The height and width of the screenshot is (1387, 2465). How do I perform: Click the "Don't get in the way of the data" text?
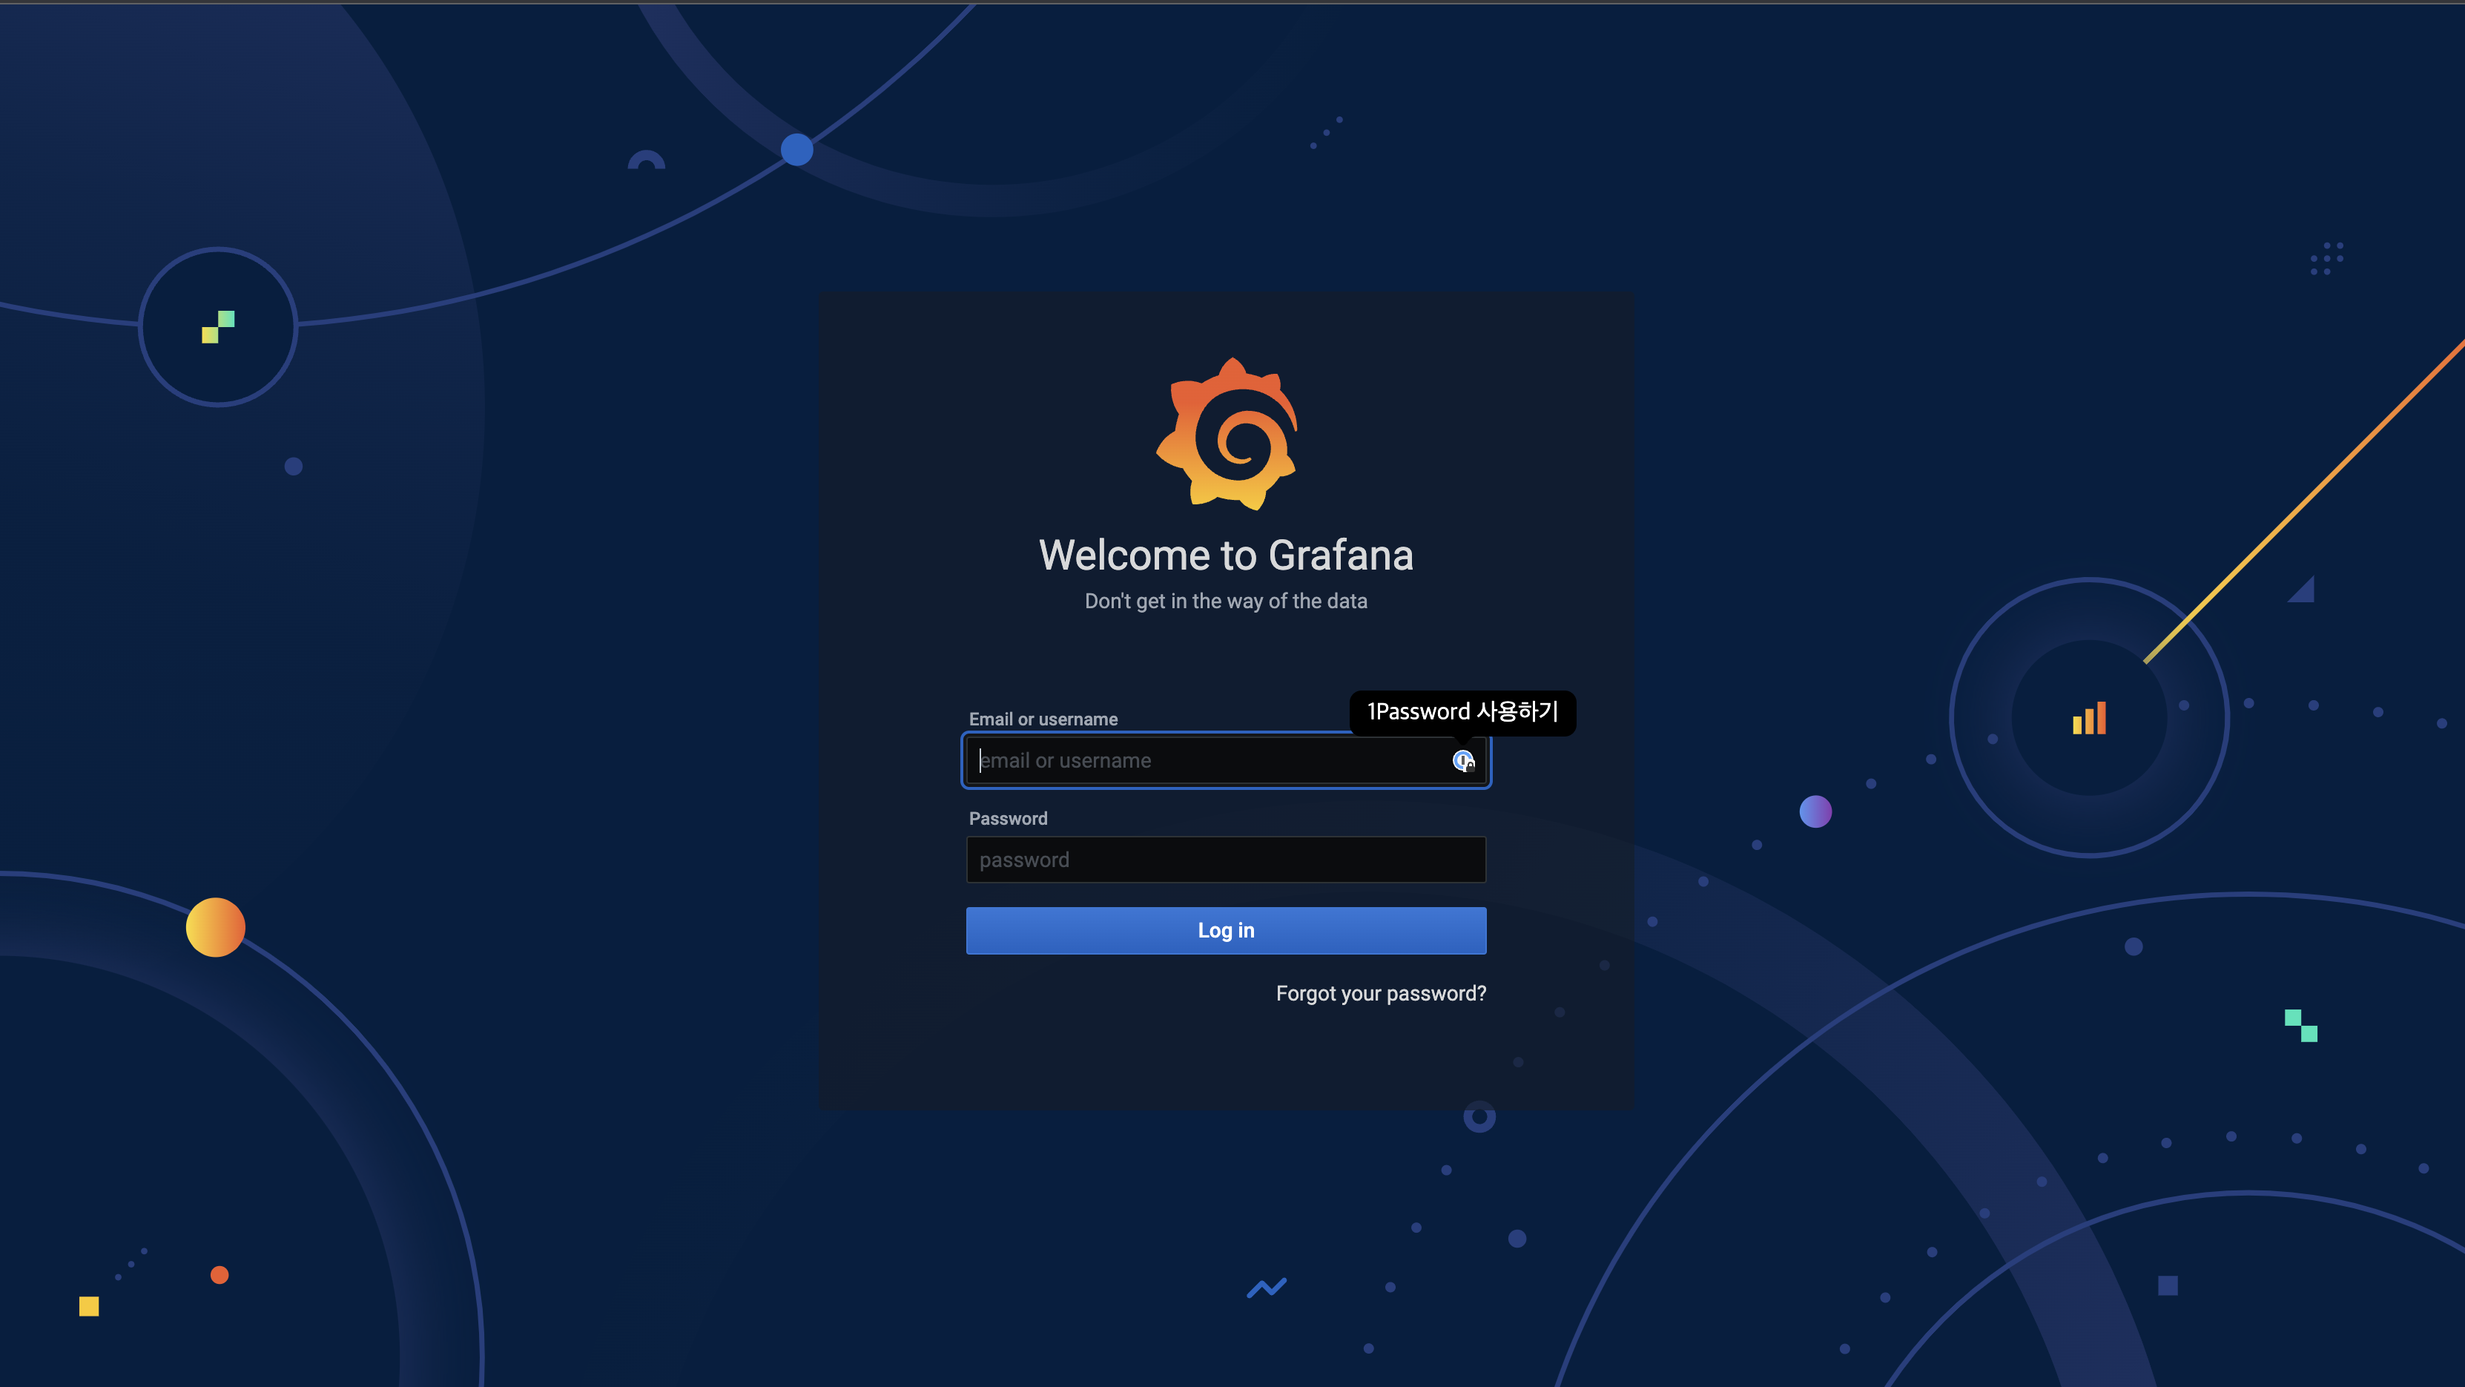coord(1226,601)
